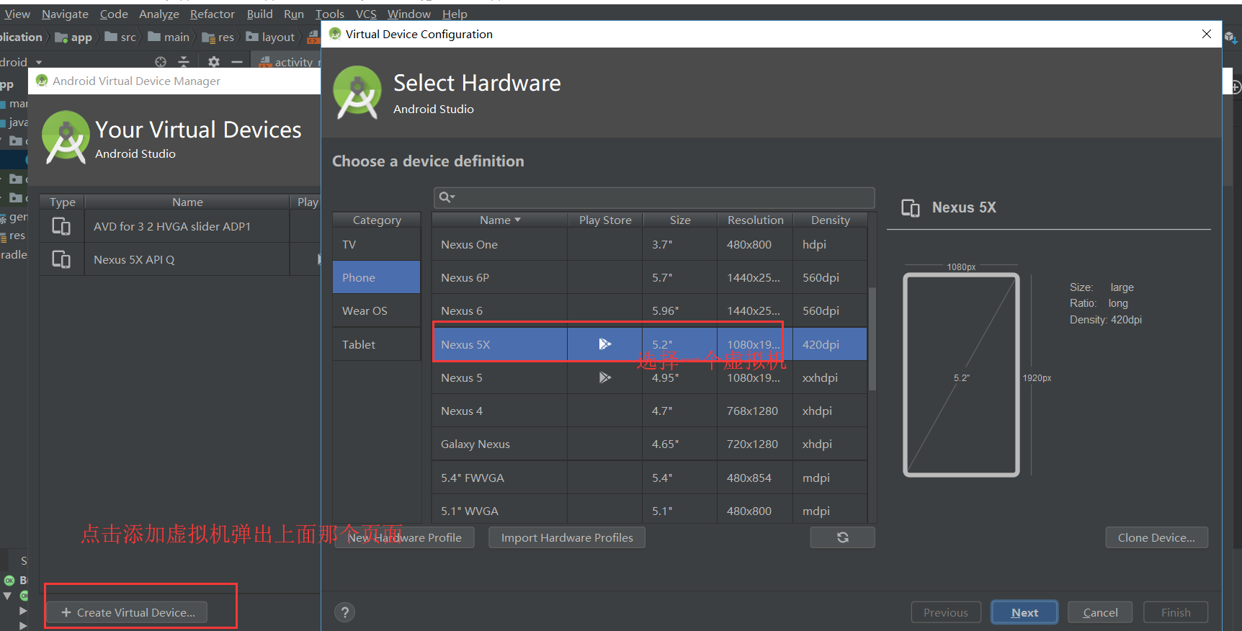This screenshot has width=1242, height=631.
Task: Select the Galaxy Nexus device row
Action: point(649,444)
